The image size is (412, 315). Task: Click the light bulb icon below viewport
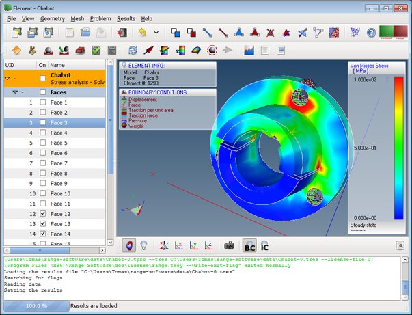(x=143, y=245)
